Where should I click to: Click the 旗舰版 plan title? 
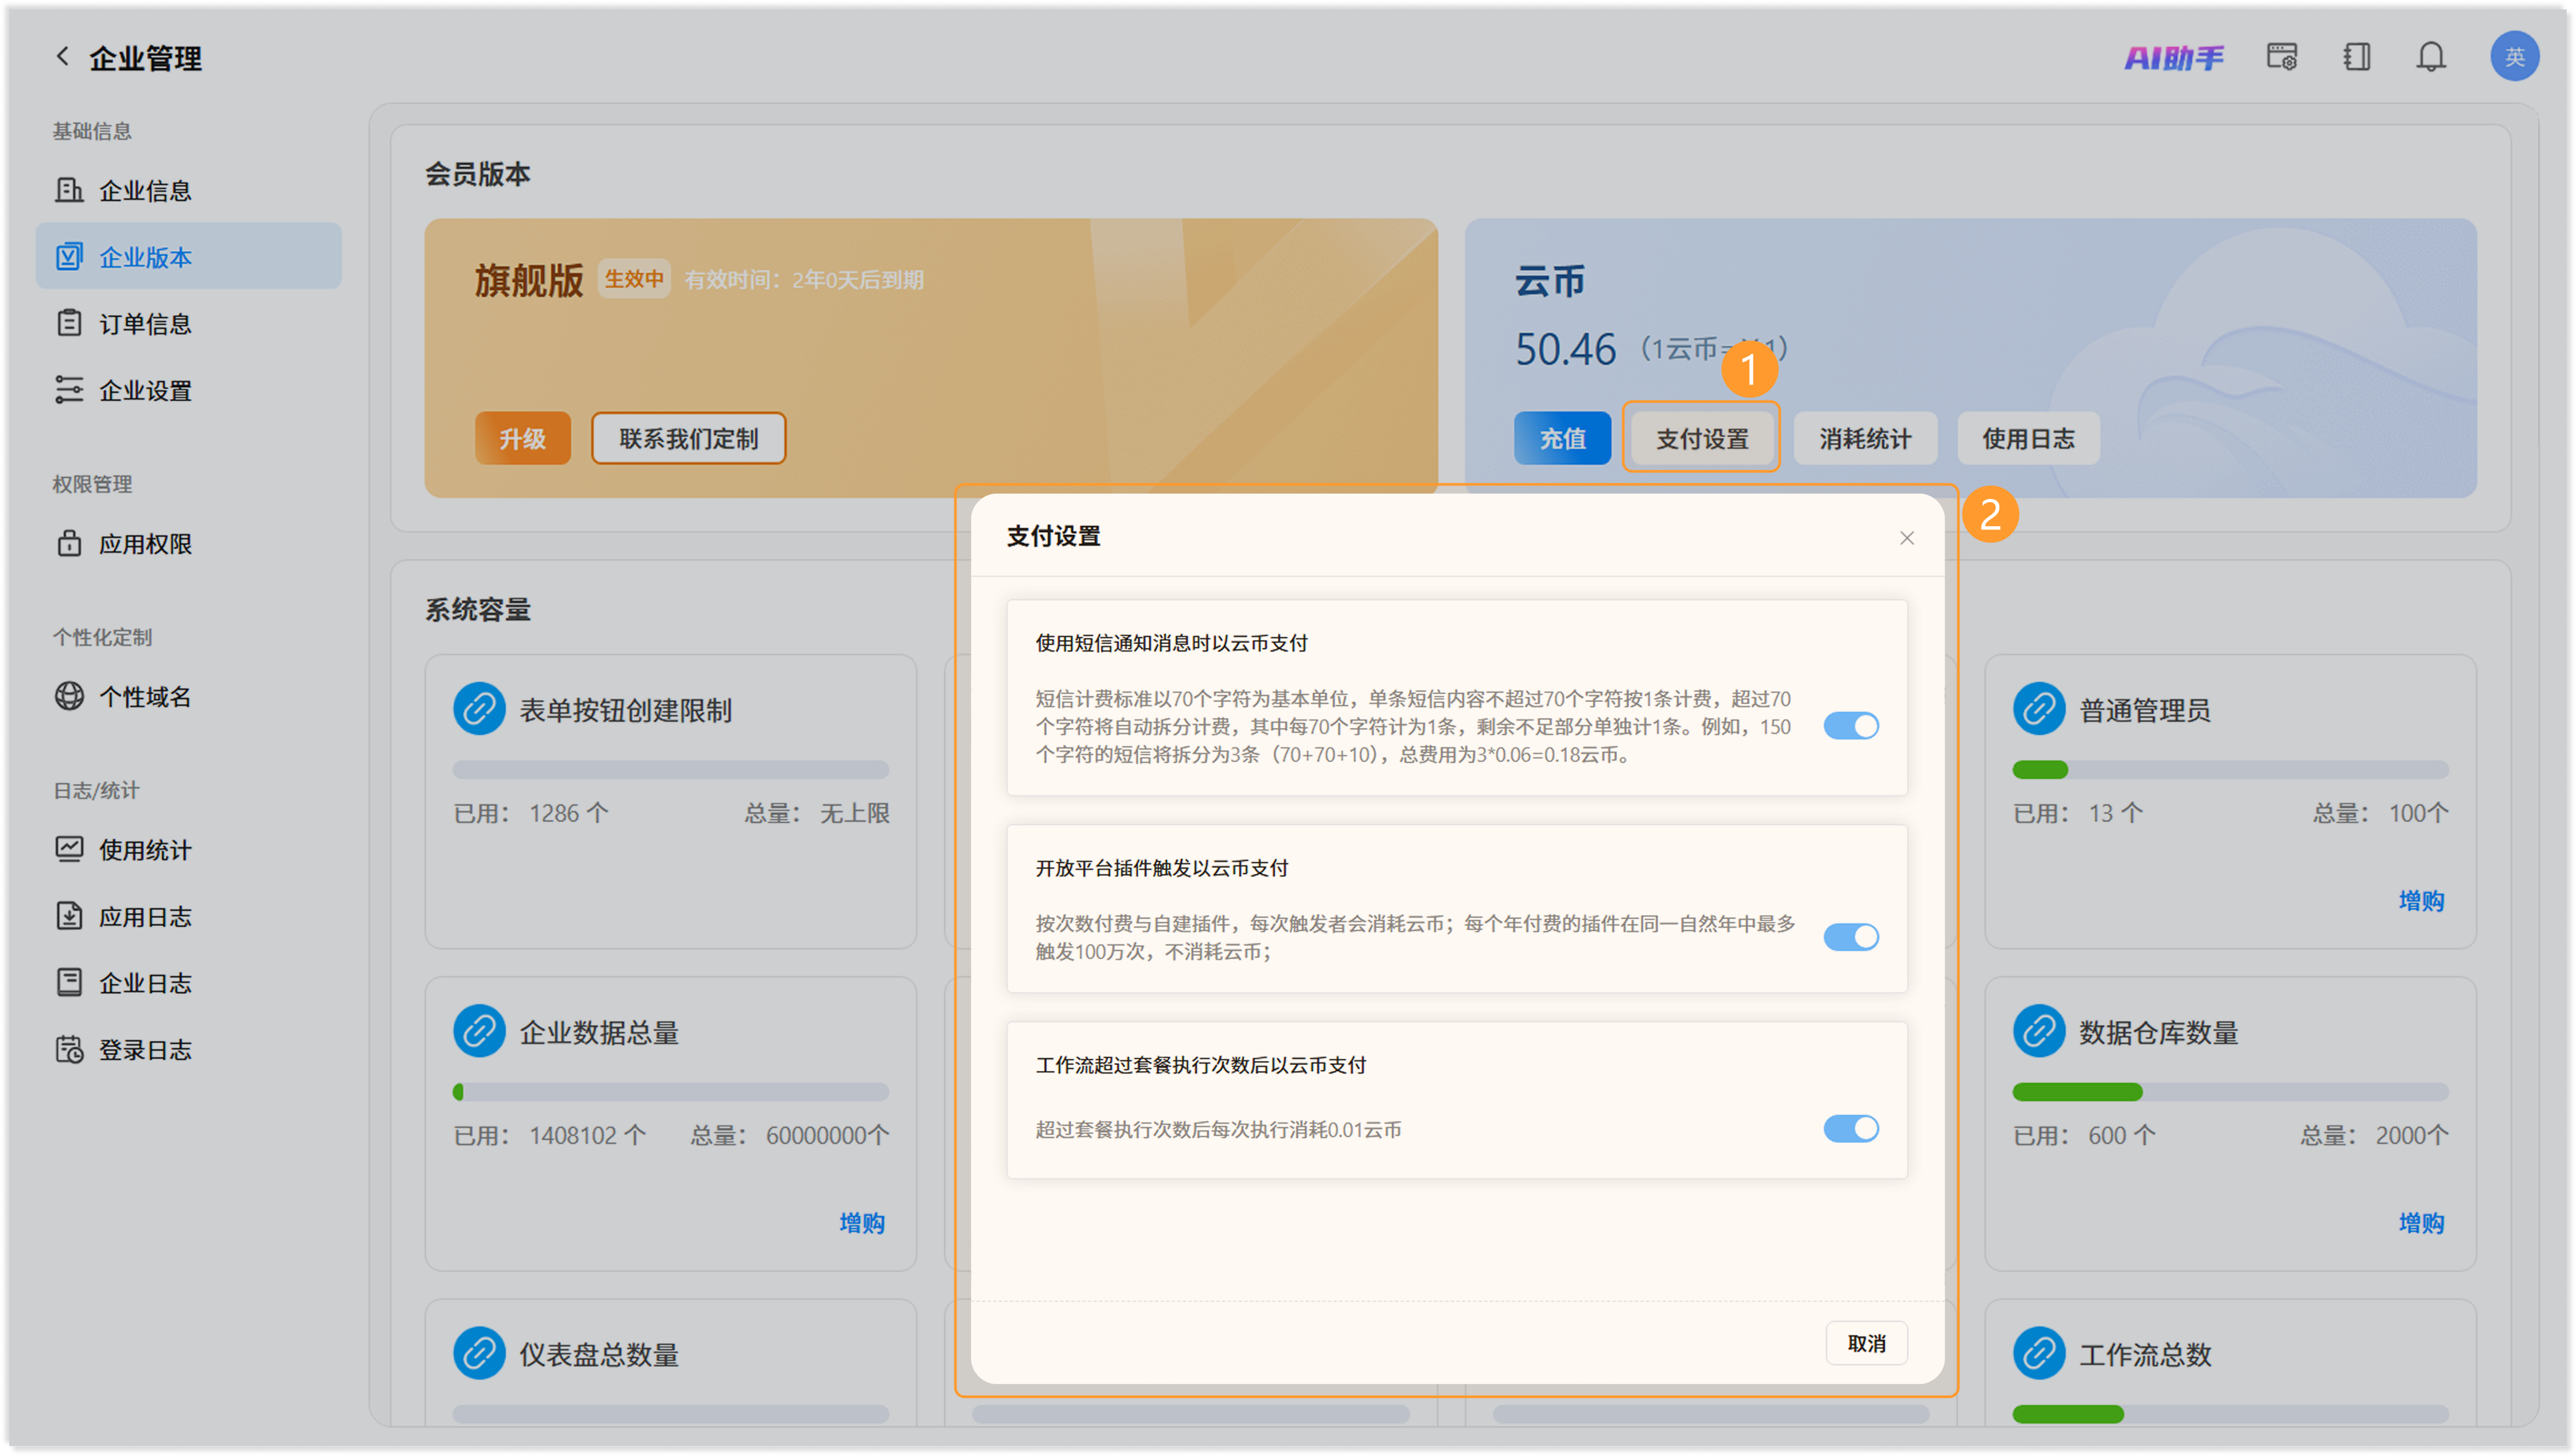point(528,280)
